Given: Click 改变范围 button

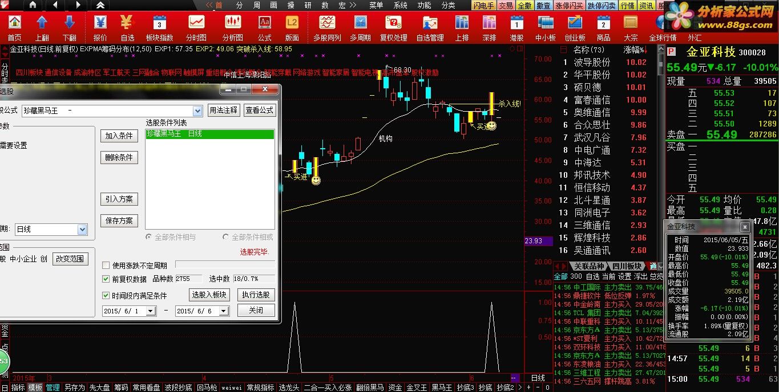Looking at the screenshot, I should (70, 259).
